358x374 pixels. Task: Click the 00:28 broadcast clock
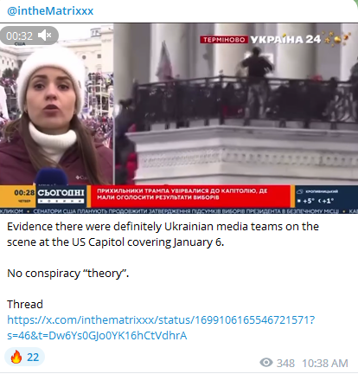(x=24, y=193)
